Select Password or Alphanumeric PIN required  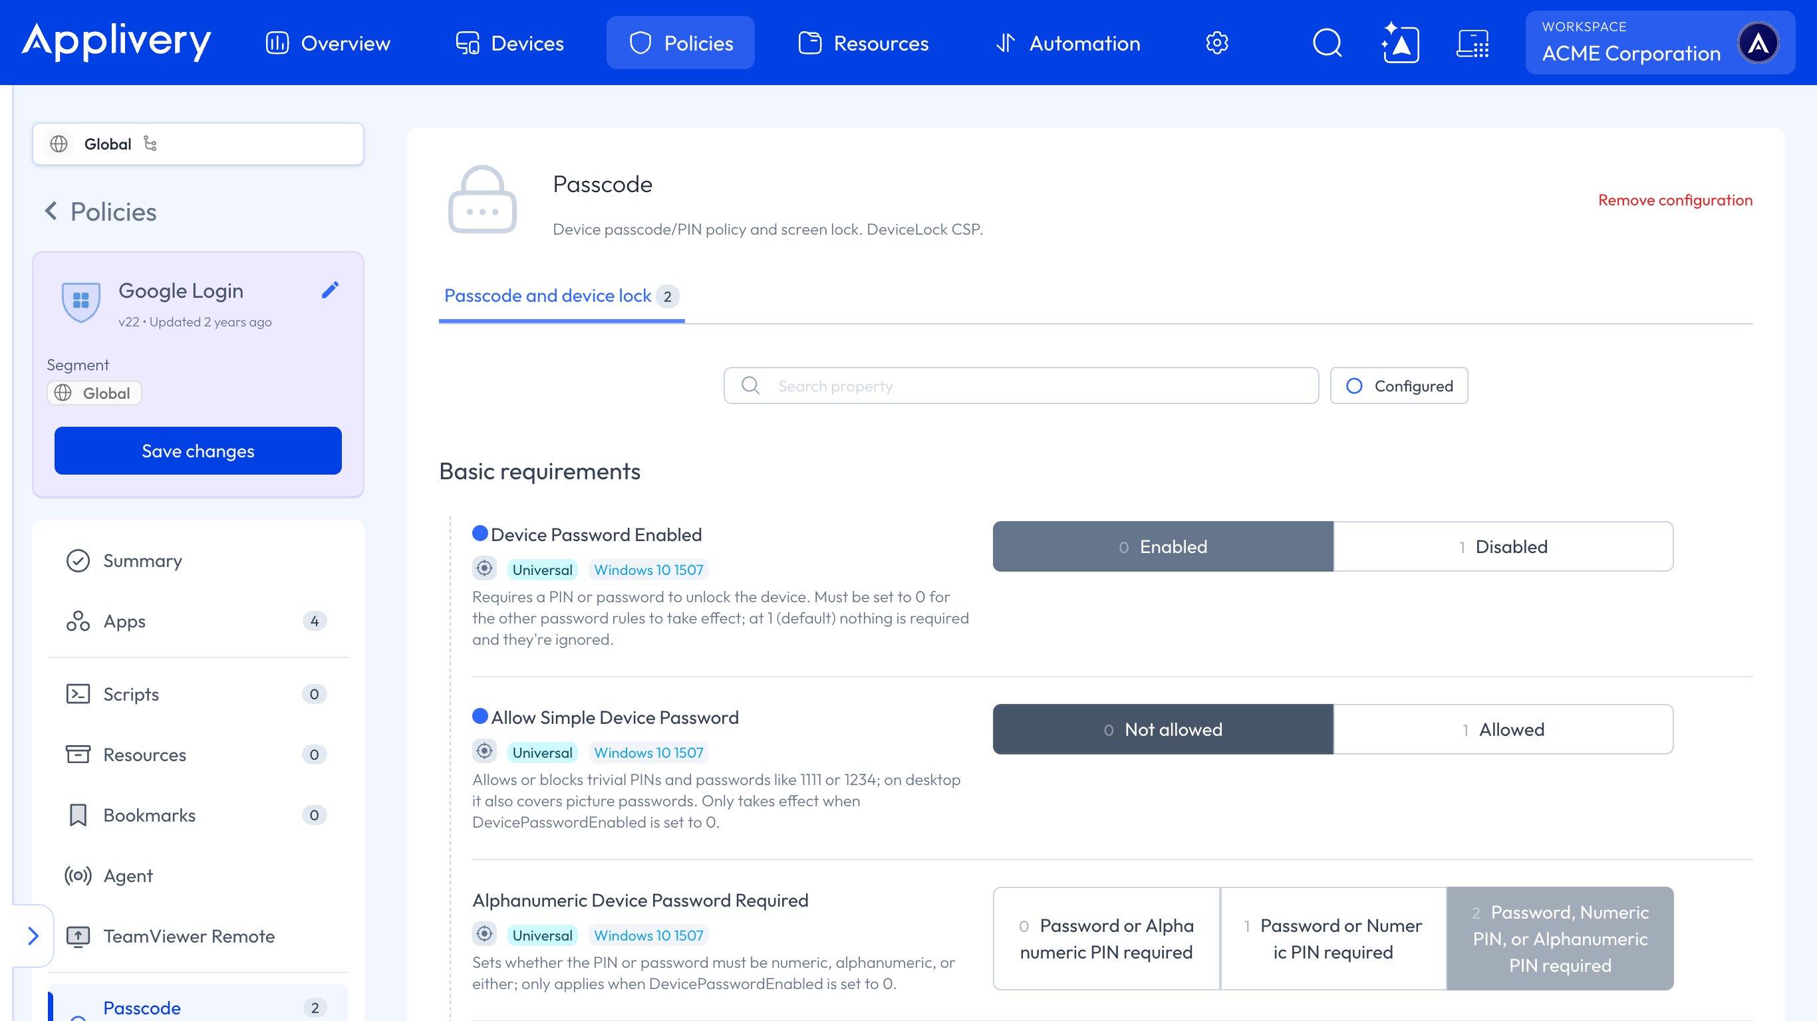point(1106,939)
